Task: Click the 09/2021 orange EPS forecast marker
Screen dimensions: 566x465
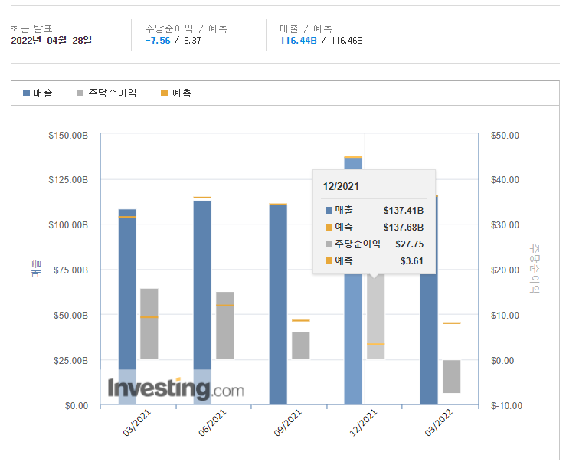Action: tap(301, 320)
